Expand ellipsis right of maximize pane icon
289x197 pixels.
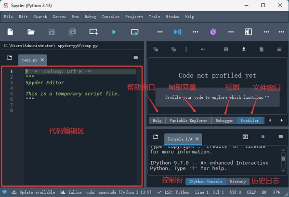[x=266, y=32]
